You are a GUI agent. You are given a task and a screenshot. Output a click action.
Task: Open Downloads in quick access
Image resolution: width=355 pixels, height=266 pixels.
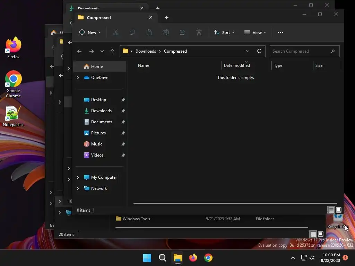(101, 111)
